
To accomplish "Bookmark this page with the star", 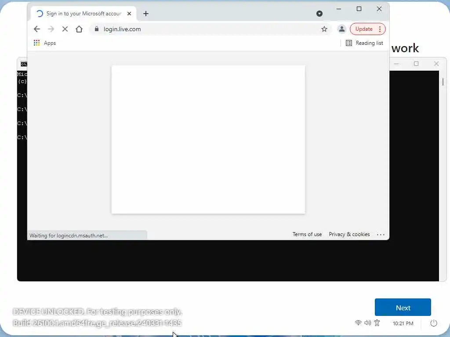I will (x=324, y=29).
